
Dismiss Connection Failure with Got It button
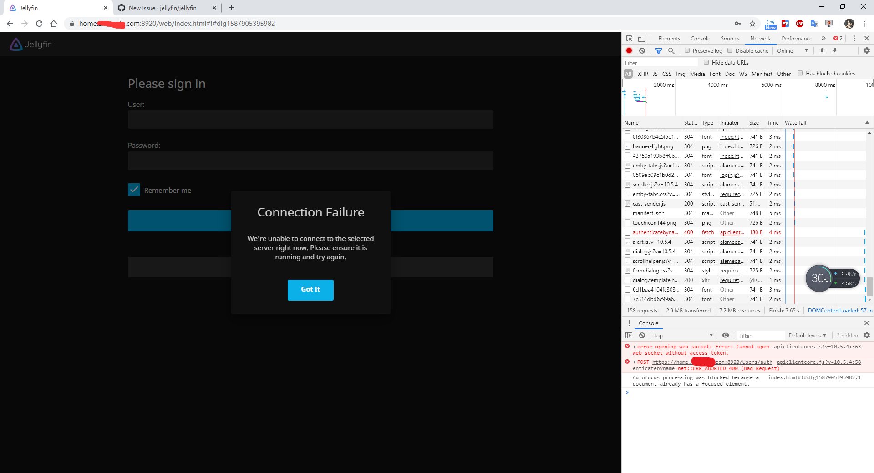[310, 290]
